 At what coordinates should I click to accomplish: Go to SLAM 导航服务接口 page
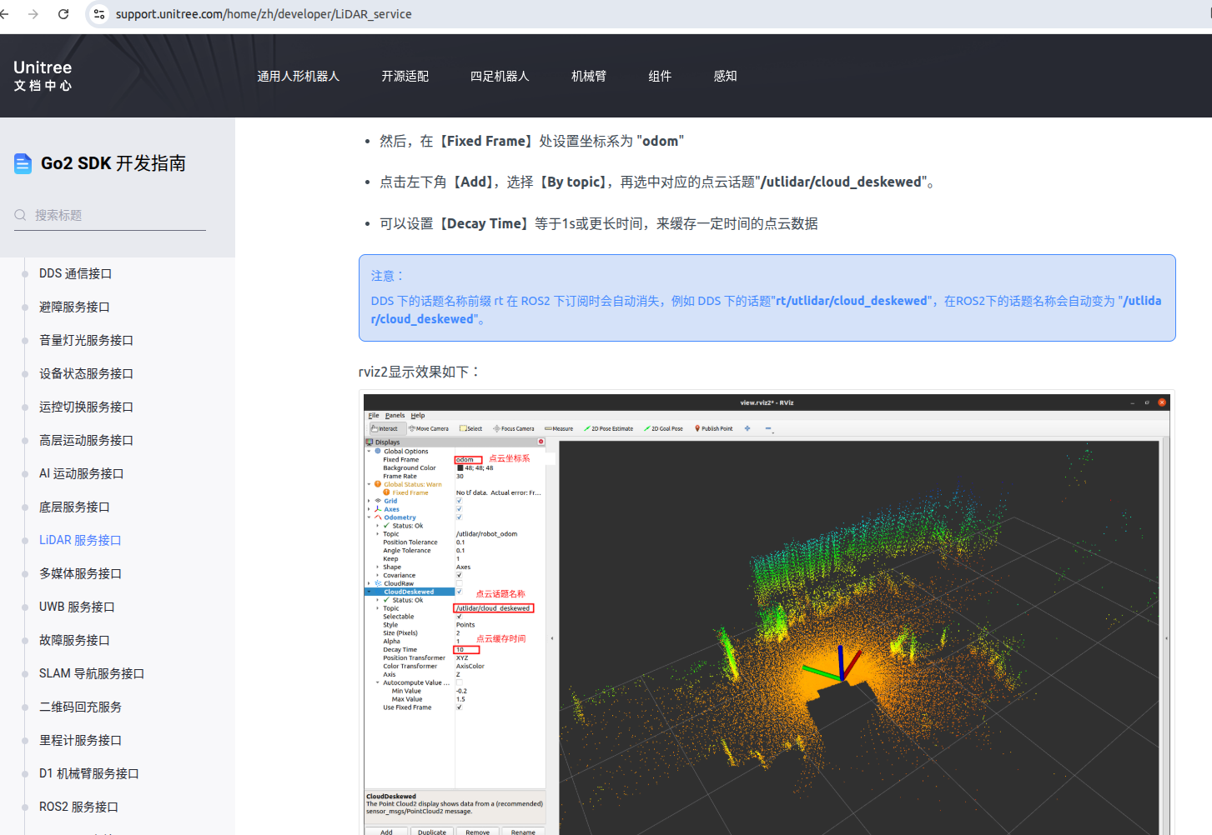[92, 673]
